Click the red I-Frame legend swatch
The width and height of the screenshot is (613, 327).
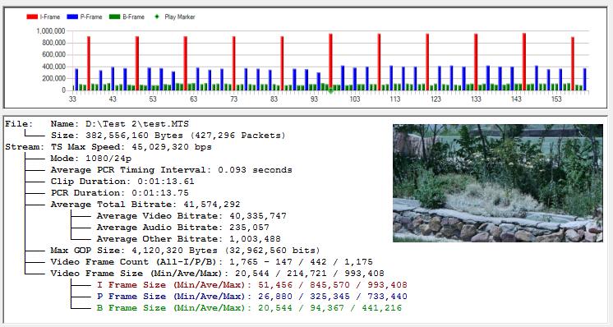tap(32, 16)
